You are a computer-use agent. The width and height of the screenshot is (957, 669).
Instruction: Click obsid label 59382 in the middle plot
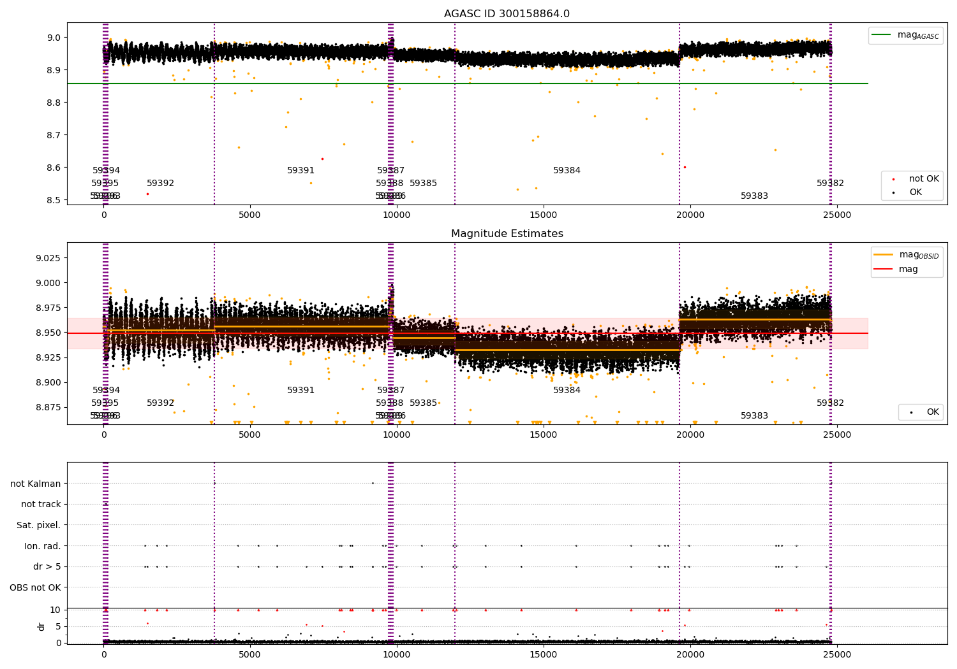[x=830, y=403]
